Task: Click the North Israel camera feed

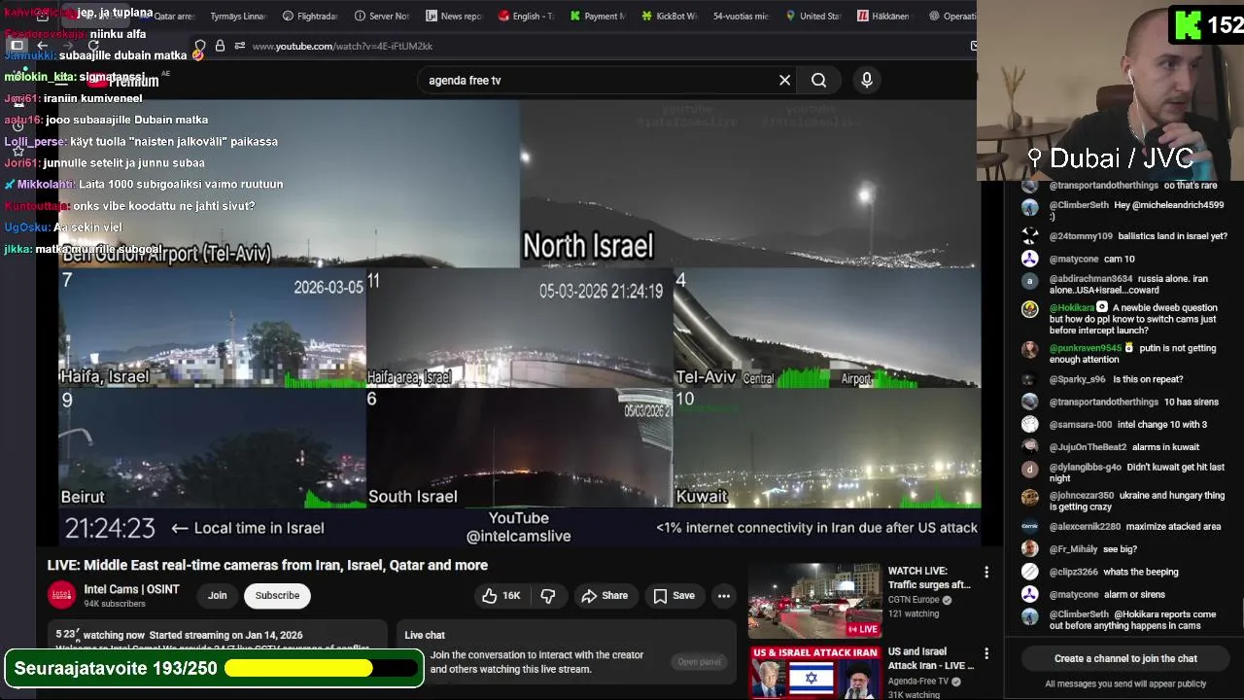Action: pyautogui.click(x=748, y=183)
